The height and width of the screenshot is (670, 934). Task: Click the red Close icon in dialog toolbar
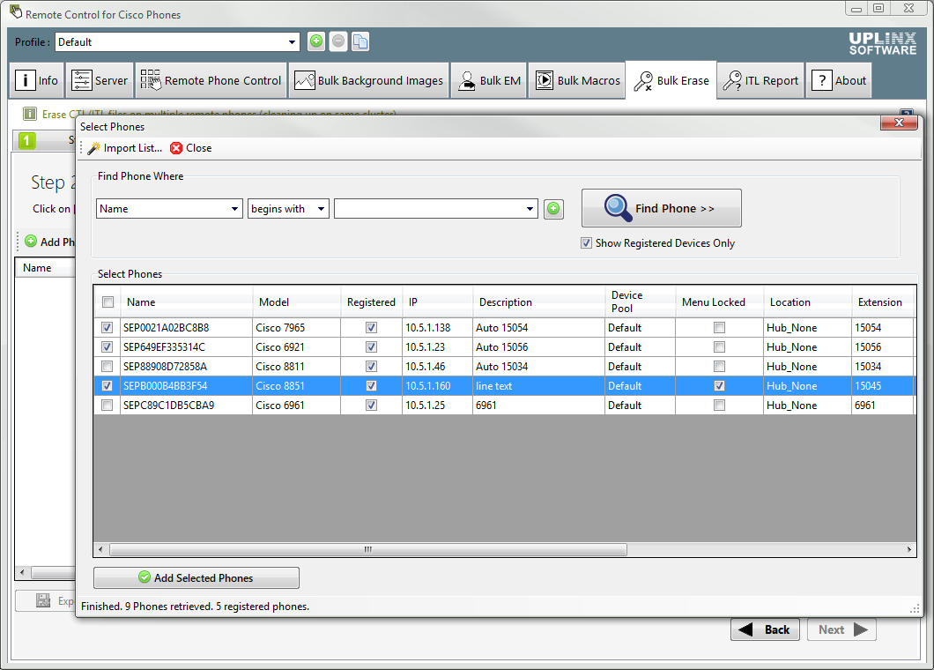pos(176,148)
